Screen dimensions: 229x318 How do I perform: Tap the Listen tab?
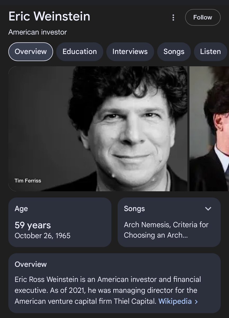[x=210, y=51]
